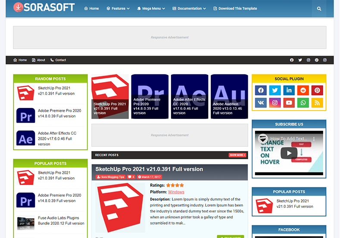Screen dimensions: 340x238
Task: Play the Subscribe Us YouTube video
Action: pos(289,153)
